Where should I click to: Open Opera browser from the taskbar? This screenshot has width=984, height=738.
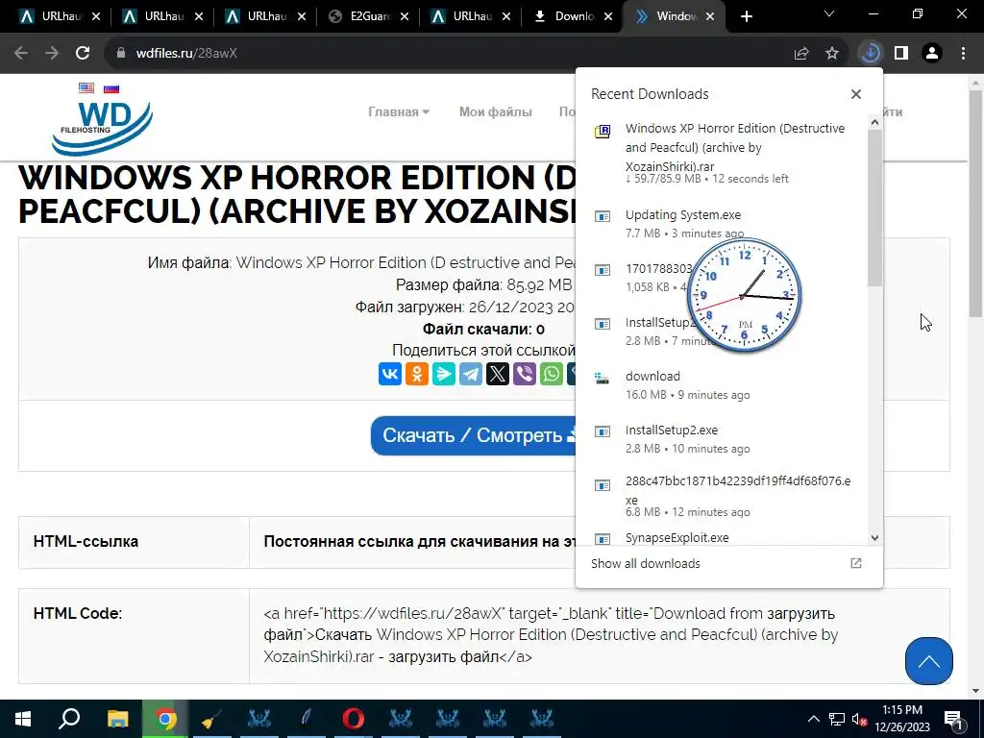(354, 719)
